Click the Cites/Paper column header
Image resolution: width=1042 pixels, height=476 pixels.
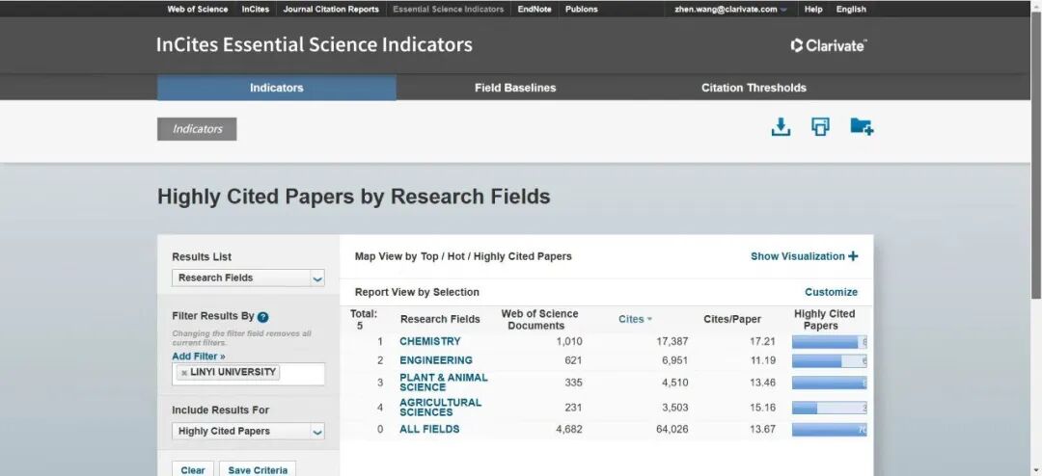point(732,319)
